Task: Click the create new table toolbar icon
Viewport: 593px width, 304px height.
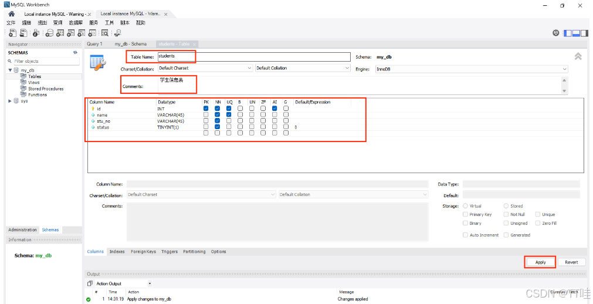Action: tap(60, 33)
